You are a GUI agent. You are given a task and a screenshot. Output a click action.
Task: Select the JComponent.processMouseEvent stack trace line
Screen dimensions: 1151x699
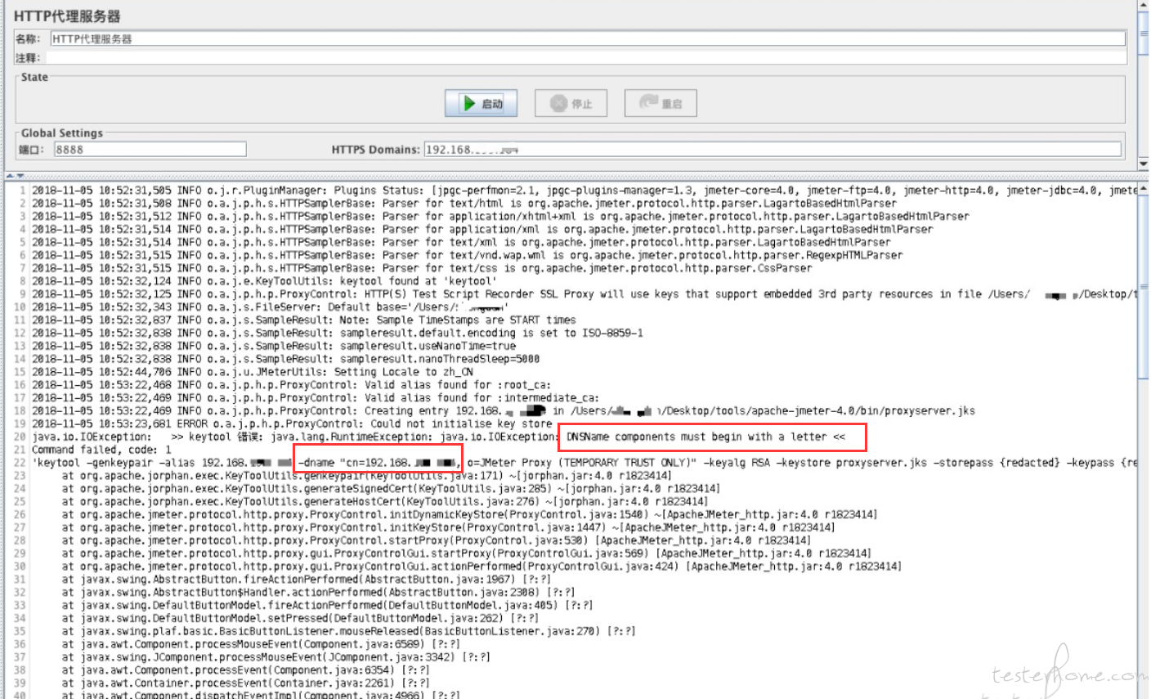point(275,657)
